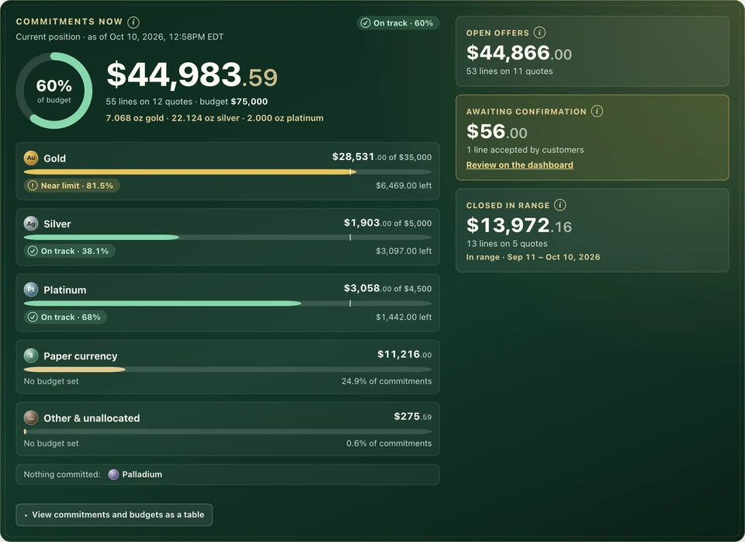
Task: Click the 60% of budget donut chart
Action: click(54, 90)
